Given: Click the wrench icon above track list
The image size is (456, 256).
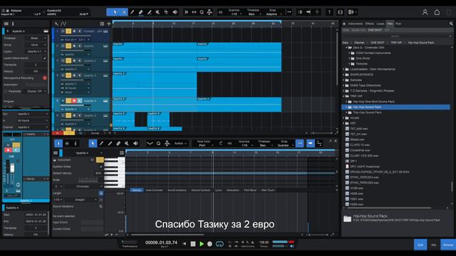Looking at the screenshot, I should pyautogui.click(x=56, y=23).
